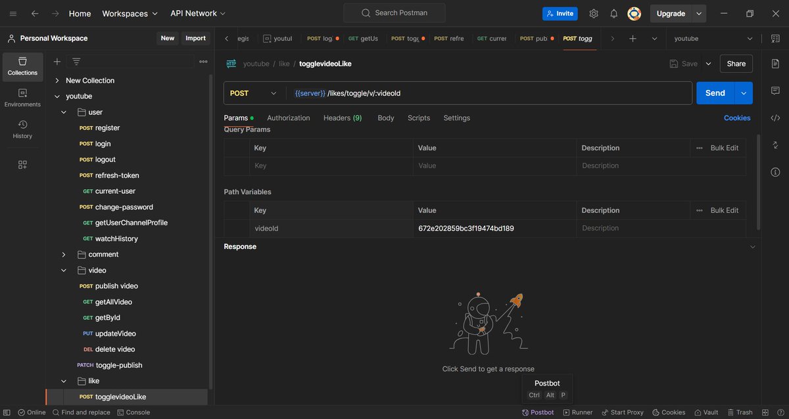Open environment quick look icon
Image resolution: width=789 pixels, height=419 pixels.
pos(775,39)
